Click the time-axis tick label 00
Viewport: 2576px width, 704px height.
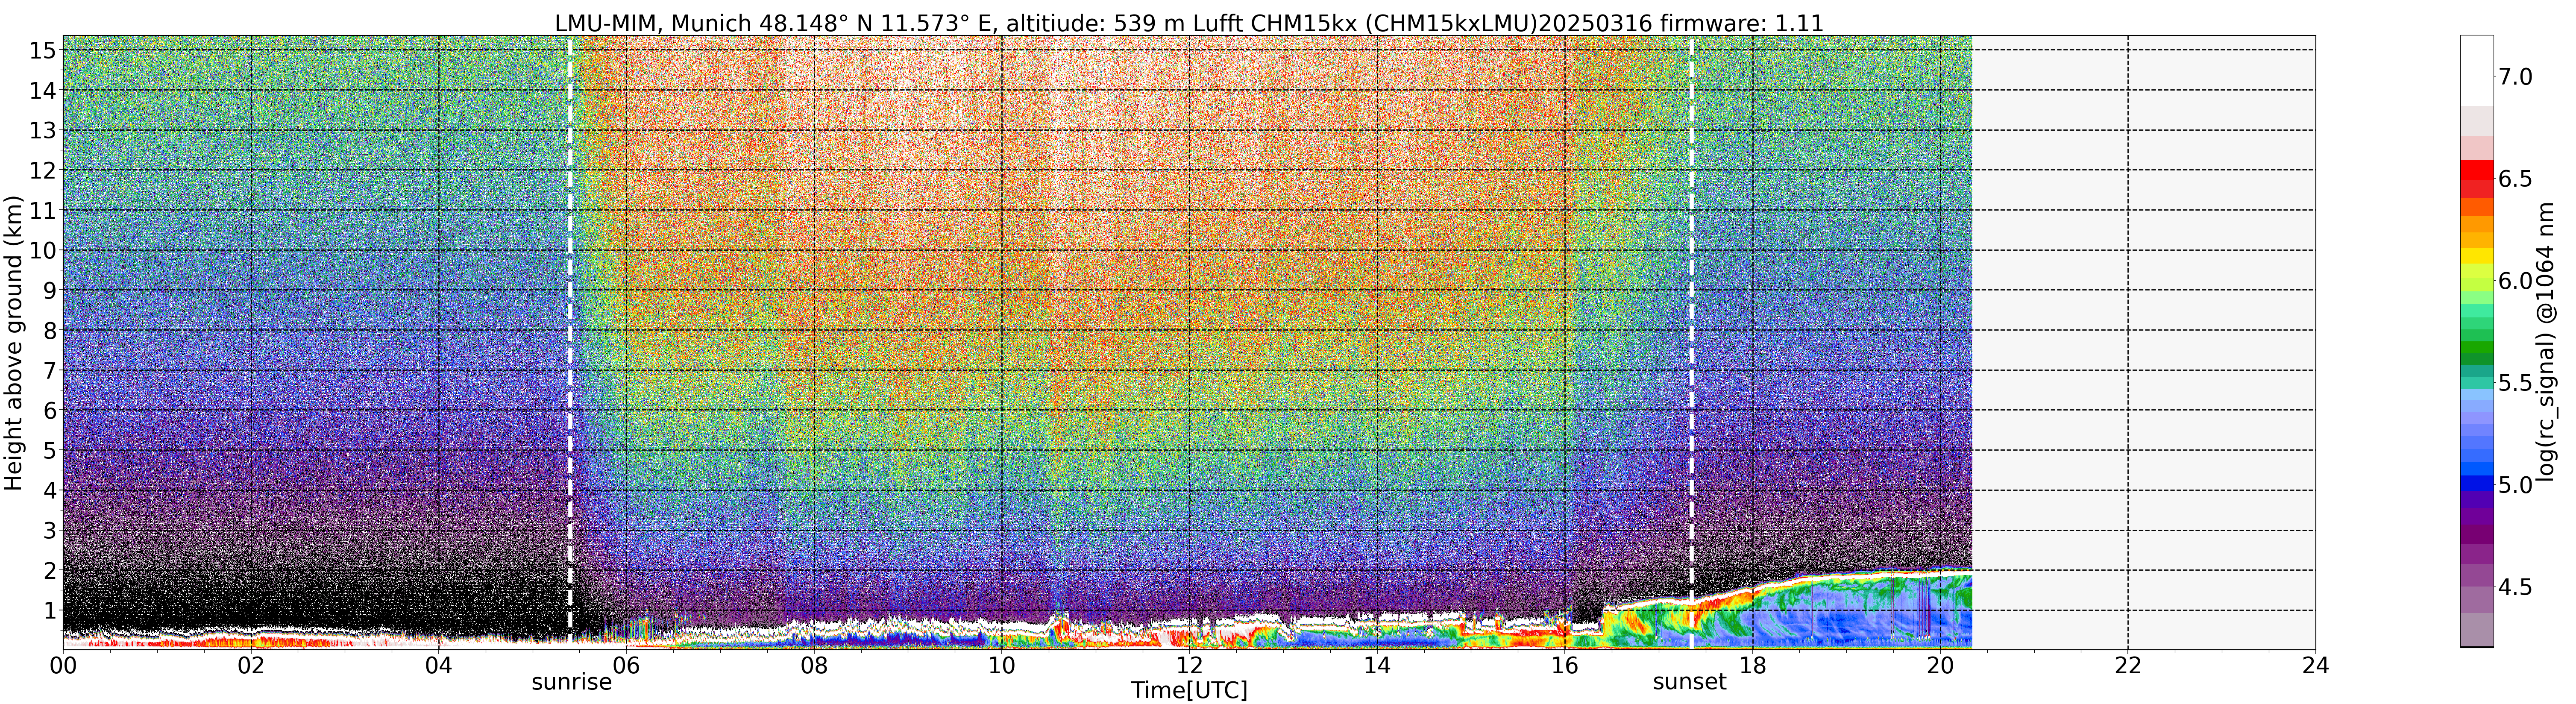point(63,665)
